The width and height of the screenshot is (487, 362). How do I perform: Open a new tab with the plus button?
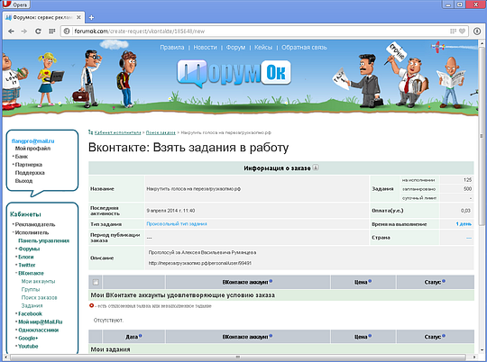pyautogui.click(x=91, y=18)
